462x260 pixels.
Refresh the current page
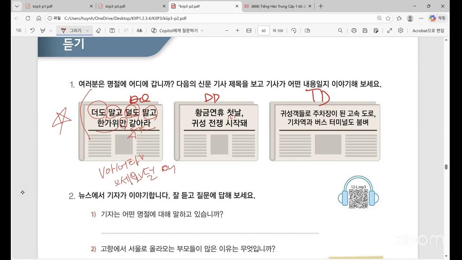[28, 18]
